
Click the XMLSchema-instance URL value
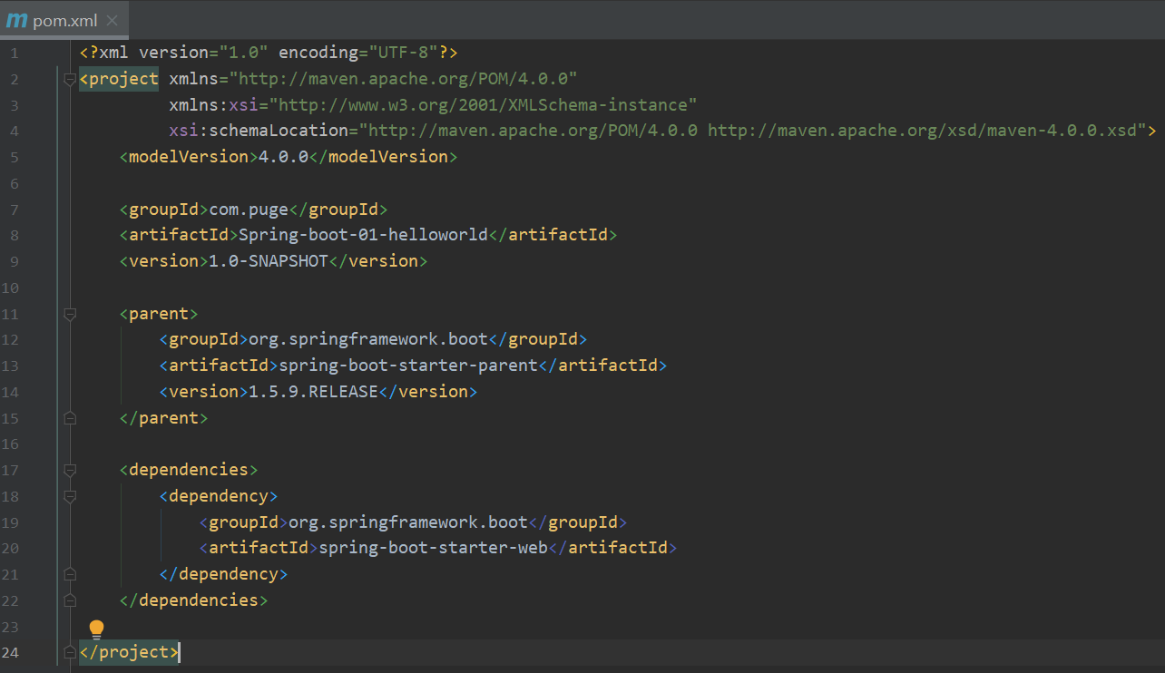(484, 104)
